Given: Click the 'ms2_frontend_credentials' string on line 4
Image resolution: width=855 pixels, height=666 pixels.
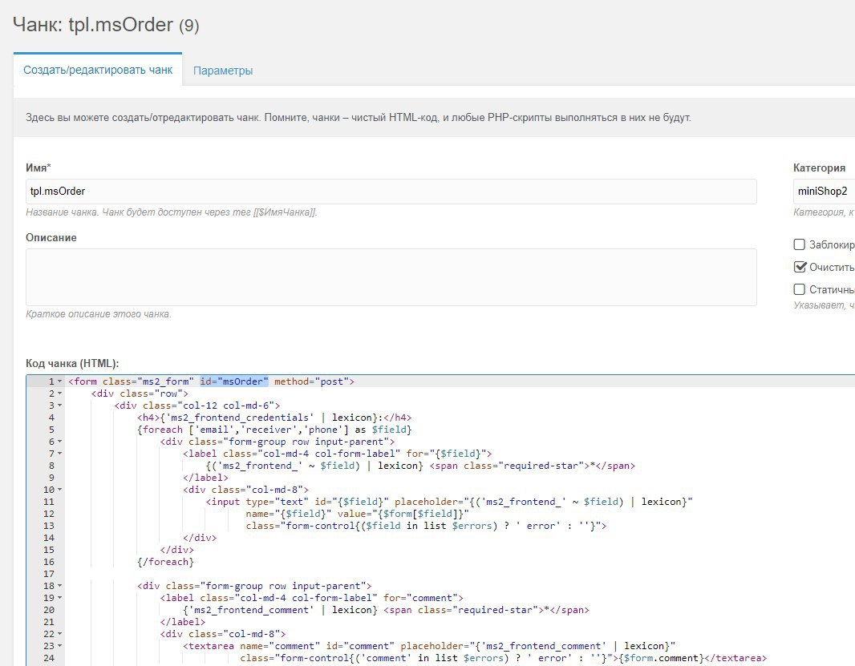Looking at the screenshot, I should pos(240,418).
